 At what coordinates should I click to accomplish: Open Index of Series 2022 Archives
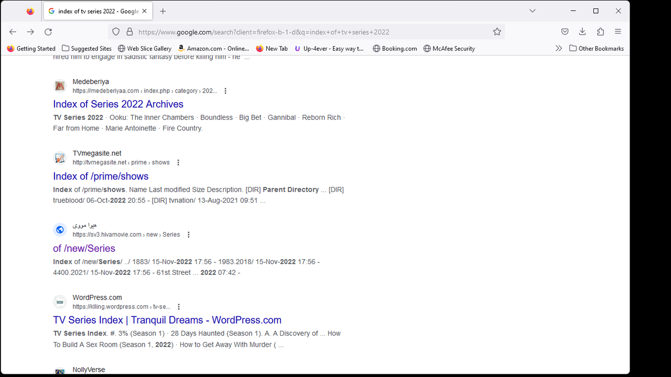118,104
